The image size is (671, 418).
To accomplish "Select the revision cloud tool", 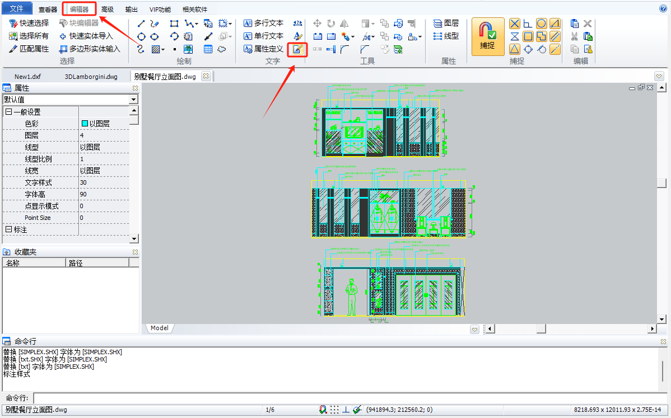I will pyautogui.click(x=222, y=49).
